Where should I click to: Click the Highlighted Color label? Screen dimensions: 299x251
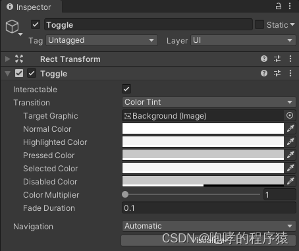point(55,142)
